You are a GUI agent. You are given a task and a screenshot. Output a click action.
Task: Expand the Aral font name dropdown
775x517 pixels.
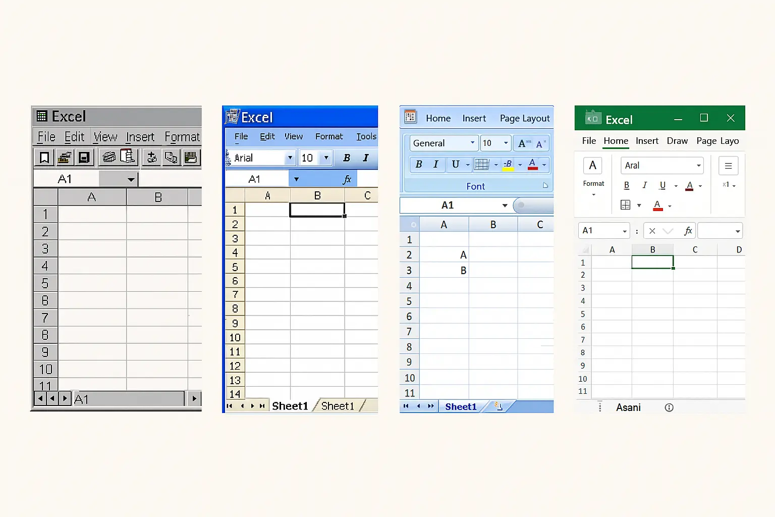[x=698, y=166]
